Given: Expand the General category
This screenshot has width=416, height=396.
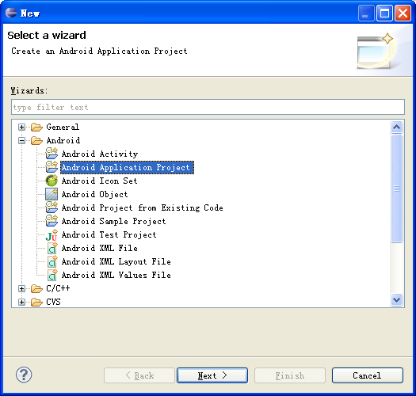Looking at the screenshot, I should point(21,128).
